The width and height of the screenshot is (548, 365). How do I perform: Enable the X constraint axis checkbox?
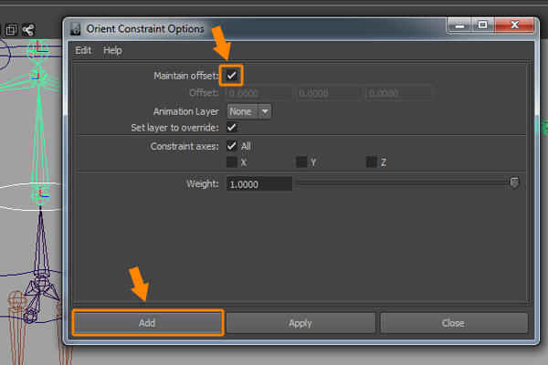click(231, 162)
